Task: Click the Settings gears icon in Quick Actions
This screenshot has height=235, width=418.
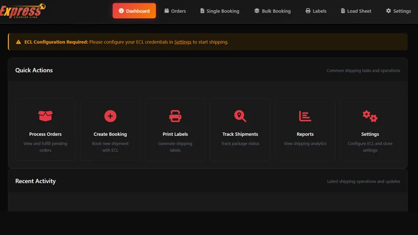Action: [x=370, y=116]
